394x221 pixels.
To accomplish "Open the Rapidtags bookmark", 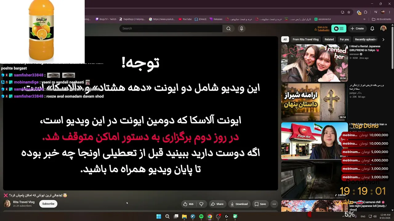I will pos(132,19).
